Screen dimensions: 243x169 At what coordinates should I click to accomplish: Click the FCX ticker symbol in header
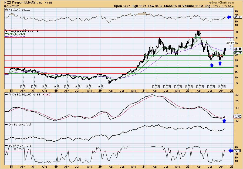(x=8, y=2)
